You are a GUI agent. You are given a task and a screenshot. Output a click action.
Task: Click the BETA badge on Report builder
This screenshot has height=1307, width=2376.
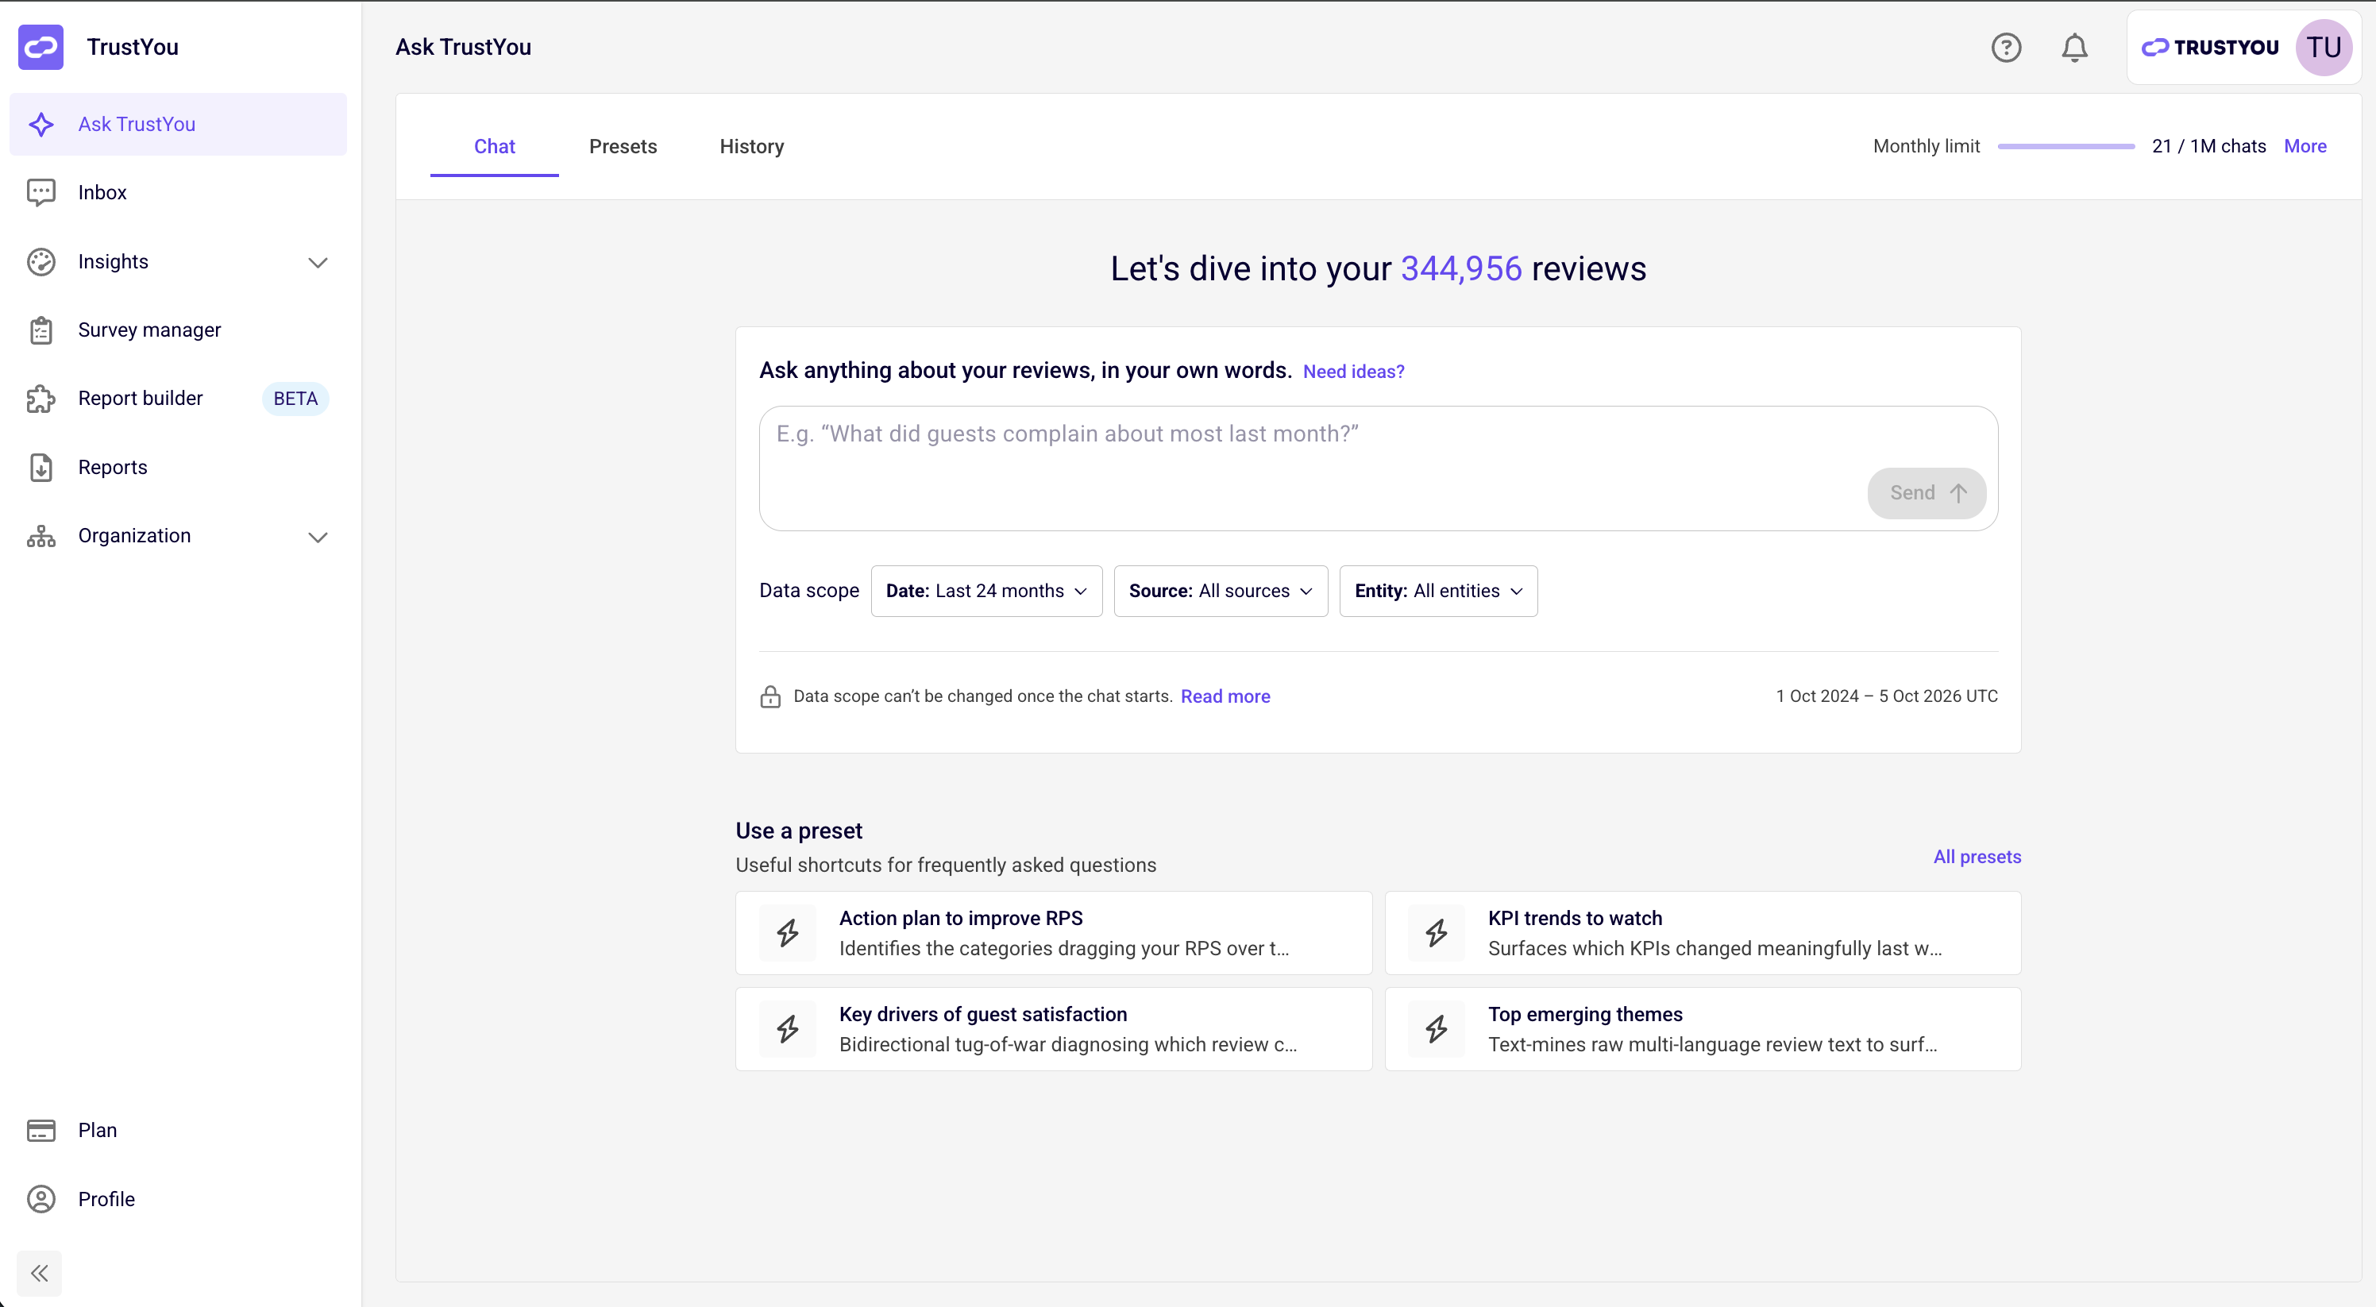click(x=295, y=399)
